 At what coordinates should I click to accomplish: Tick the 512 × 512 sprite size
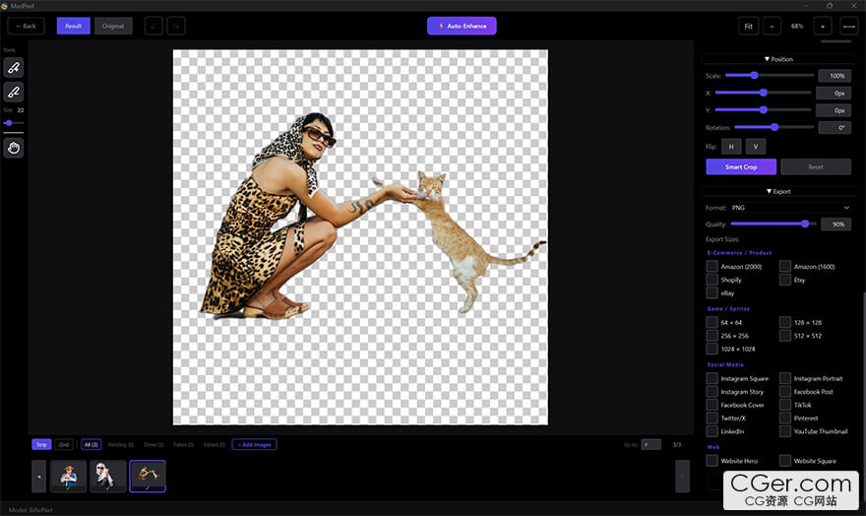[x=785, y=335]
